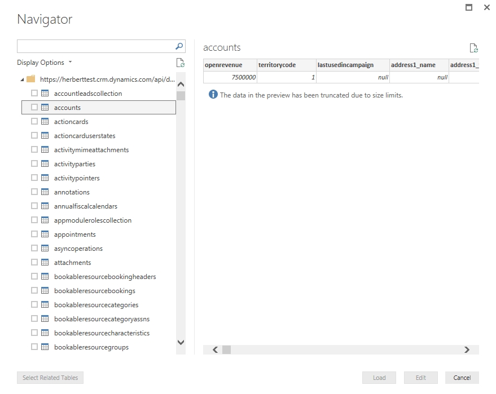Select the bookableresourcecategoryassns row

coord(99,319)
